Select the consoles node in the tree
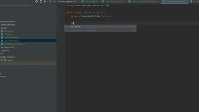Viewport: 199px width, 112px height. tap(3, 76)
